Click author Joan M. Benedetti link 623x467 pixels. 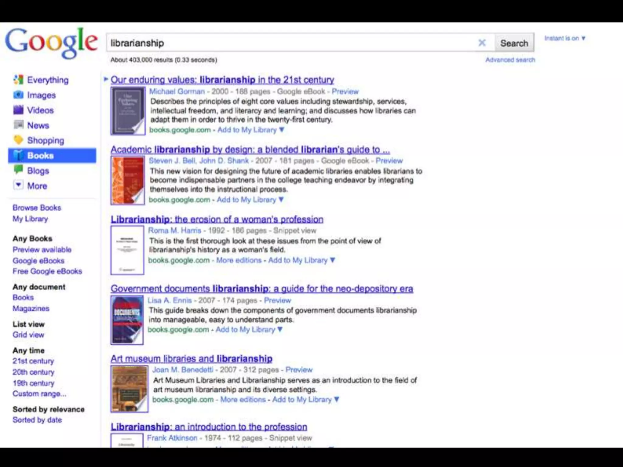183,370
